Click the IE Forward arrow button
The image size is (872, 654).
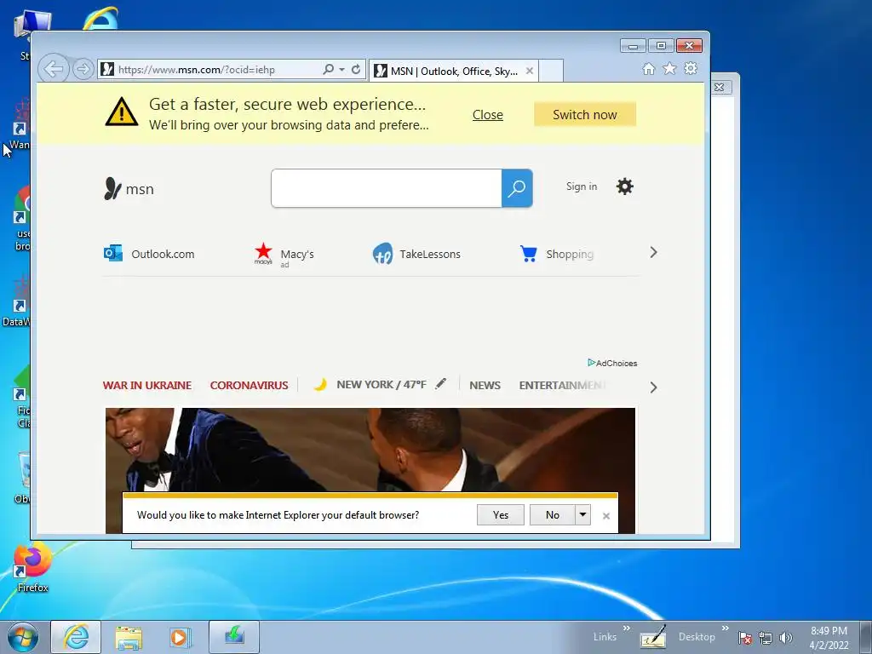[83, 70]
